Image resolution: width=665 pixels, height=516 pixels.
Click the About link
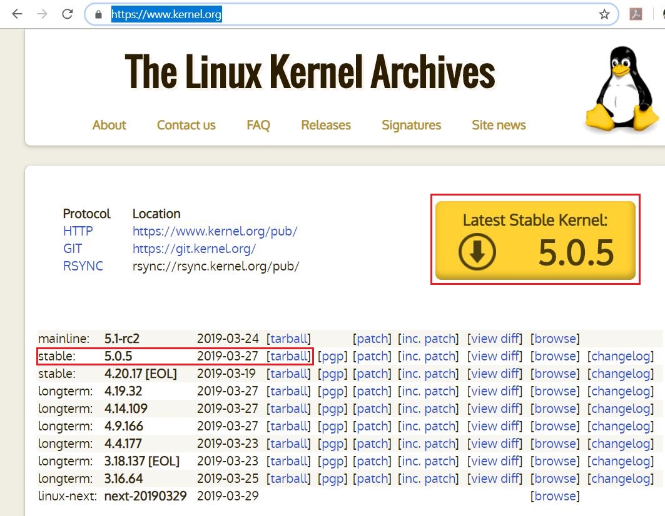pyautogui.click(x=109, y=125)
